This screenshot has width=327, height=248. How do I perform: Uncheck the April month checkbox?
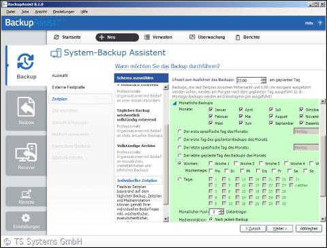(x=240, y=110)
